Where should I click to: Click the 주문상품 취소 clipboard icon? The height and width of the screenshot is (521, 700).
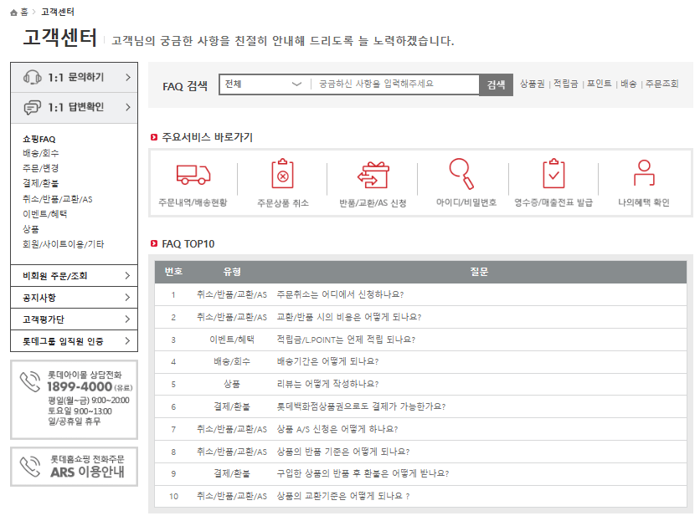click(x=282, y=173)
